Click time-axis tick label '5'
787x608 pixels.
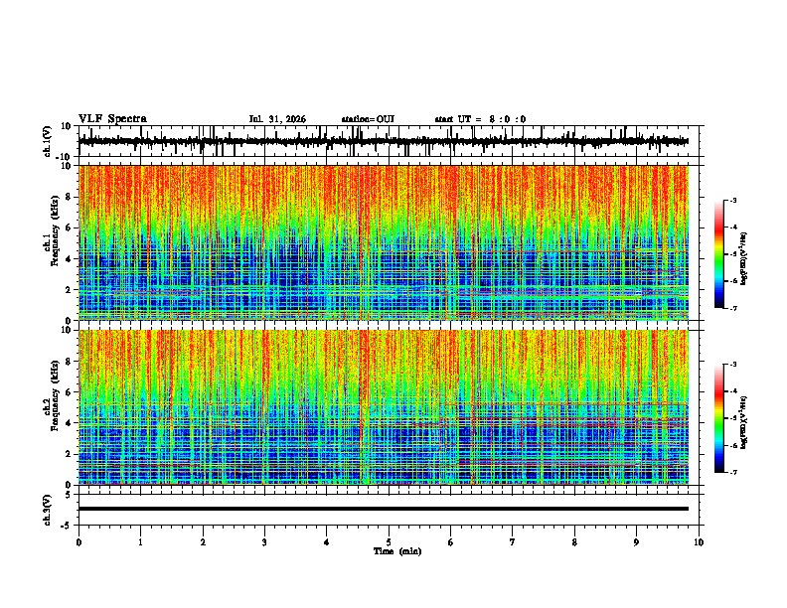tap(389, 542)
